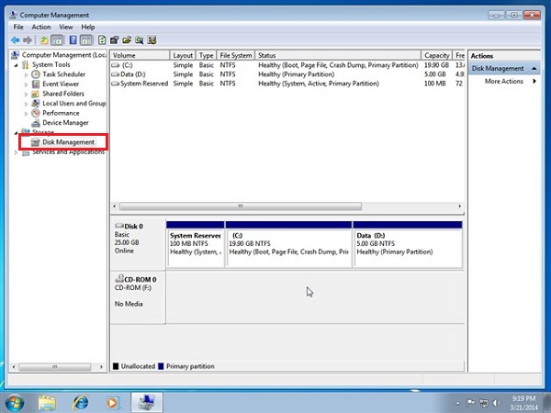Sort by Capacity column header
Viewport: 551px width, 413px height.
coord(436,55)
